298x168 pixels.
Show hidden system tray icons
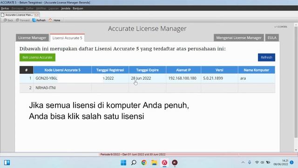click(x=243, y=162)
